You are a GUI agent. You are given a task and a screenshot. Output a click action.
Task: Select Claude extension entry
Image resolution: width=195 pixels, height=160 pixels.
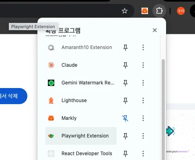pyautogui.click(x=81, y=65)
